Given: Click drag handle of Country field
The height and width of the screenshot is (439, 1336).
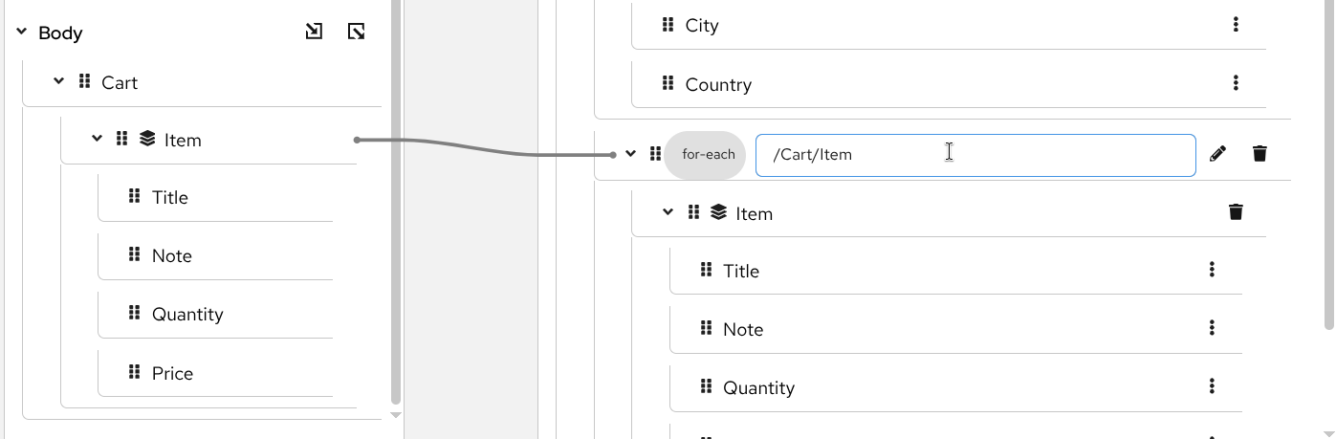Looking at the screenshot, I should 668,83.
